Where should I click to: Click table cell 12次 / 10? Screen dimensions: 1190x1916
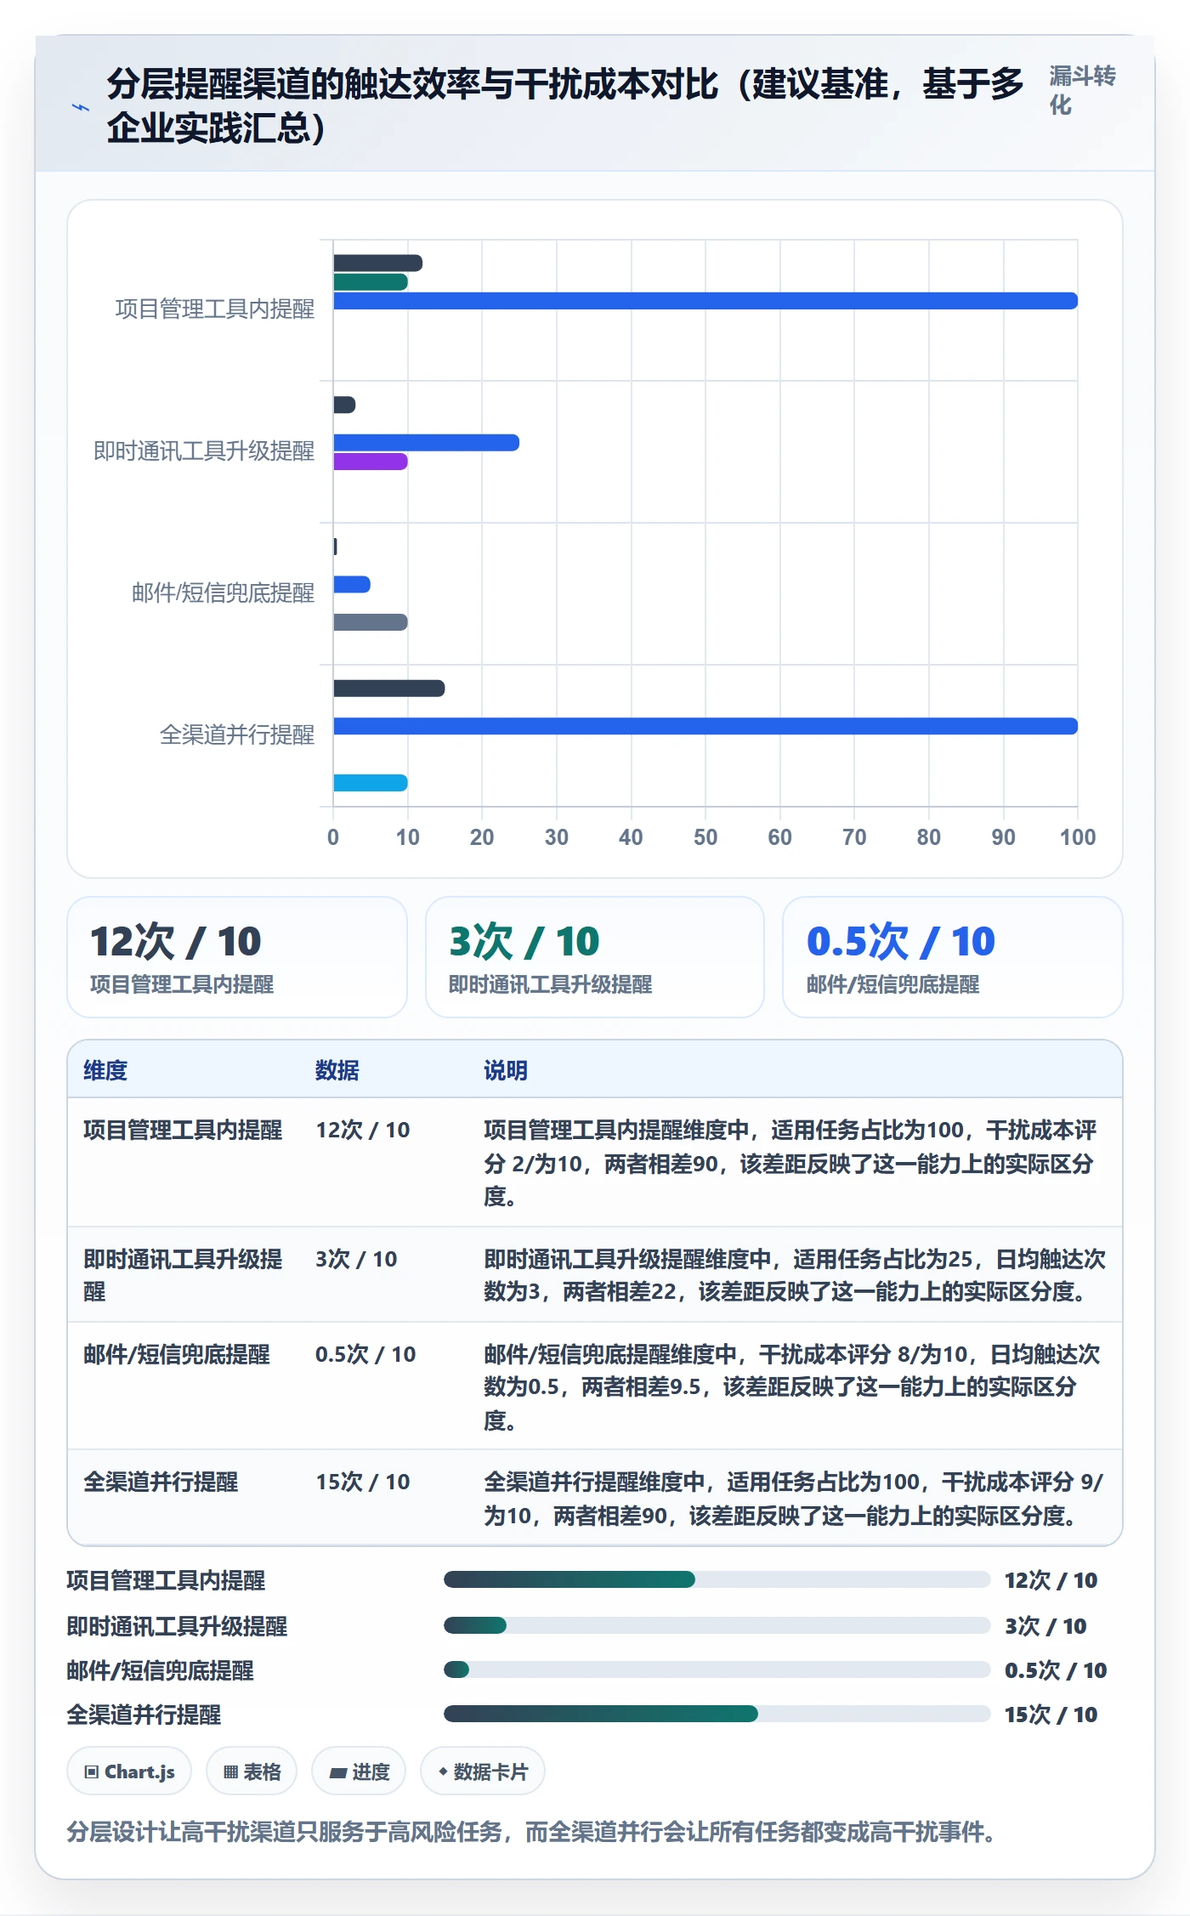[x=363, y=1130]
